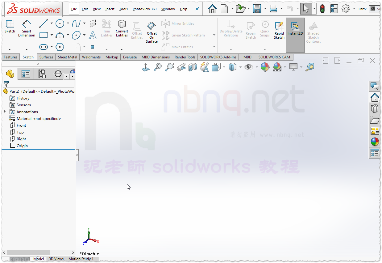Select the Spline sketch tool
382x263 pixels.
pyautogui.click(x=76, y=23)
